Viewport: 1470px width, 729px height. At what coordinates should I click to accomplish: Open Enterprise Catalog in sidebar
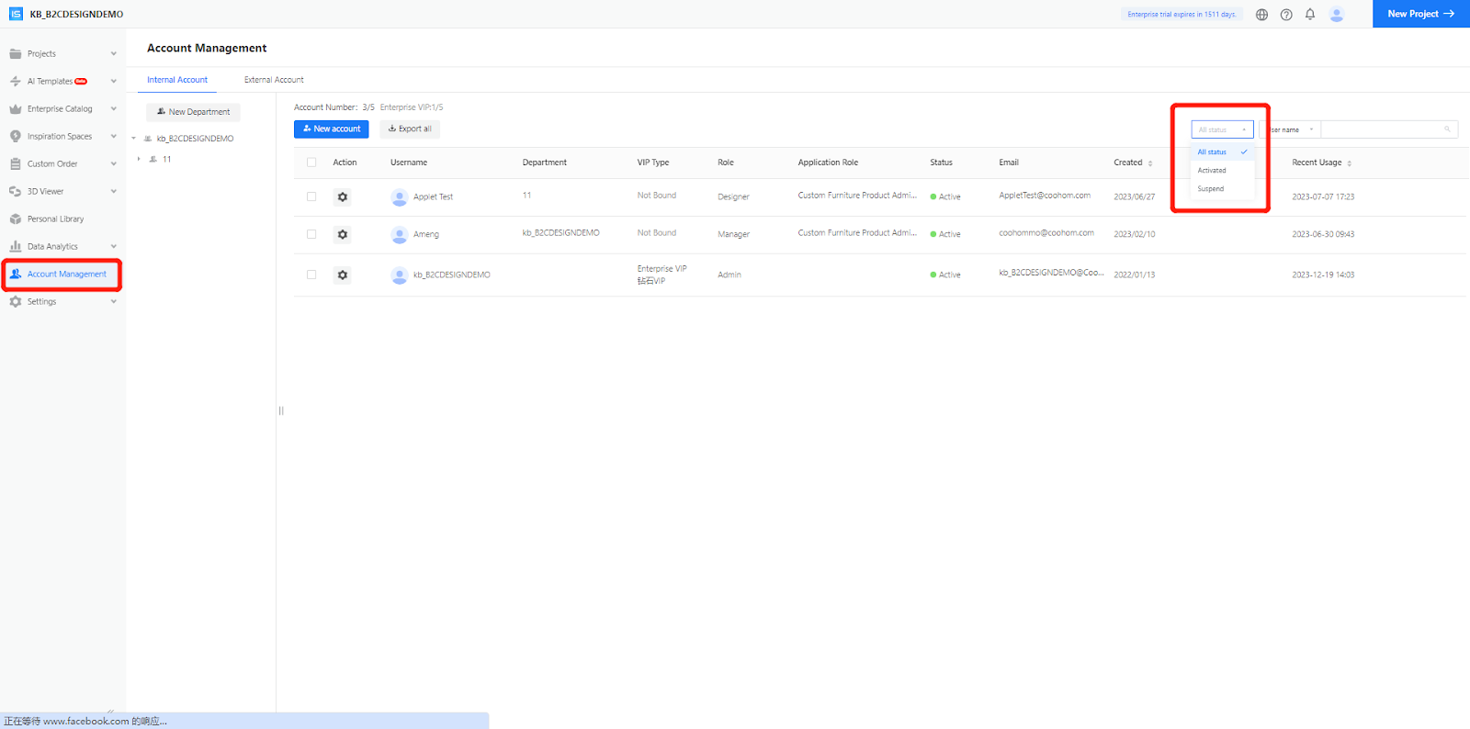click(x=60, y=109)
